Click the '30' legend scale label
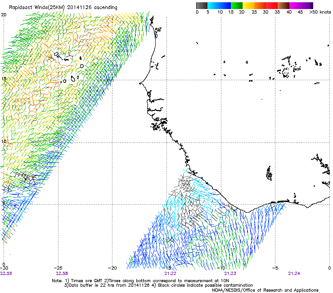Image resolution: width=333 pixels, height=293 pixels. [265, 12]
